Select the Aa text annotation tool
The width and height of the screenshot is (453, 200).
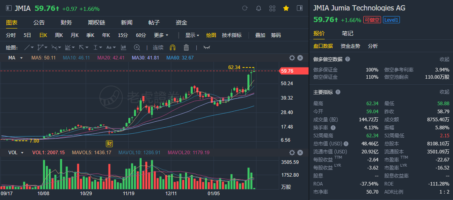click(109, 47)
